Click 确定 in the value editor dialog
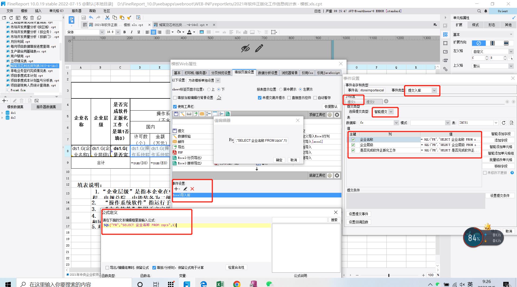Screen dimensions: 517x287 [x=279, y=160]
